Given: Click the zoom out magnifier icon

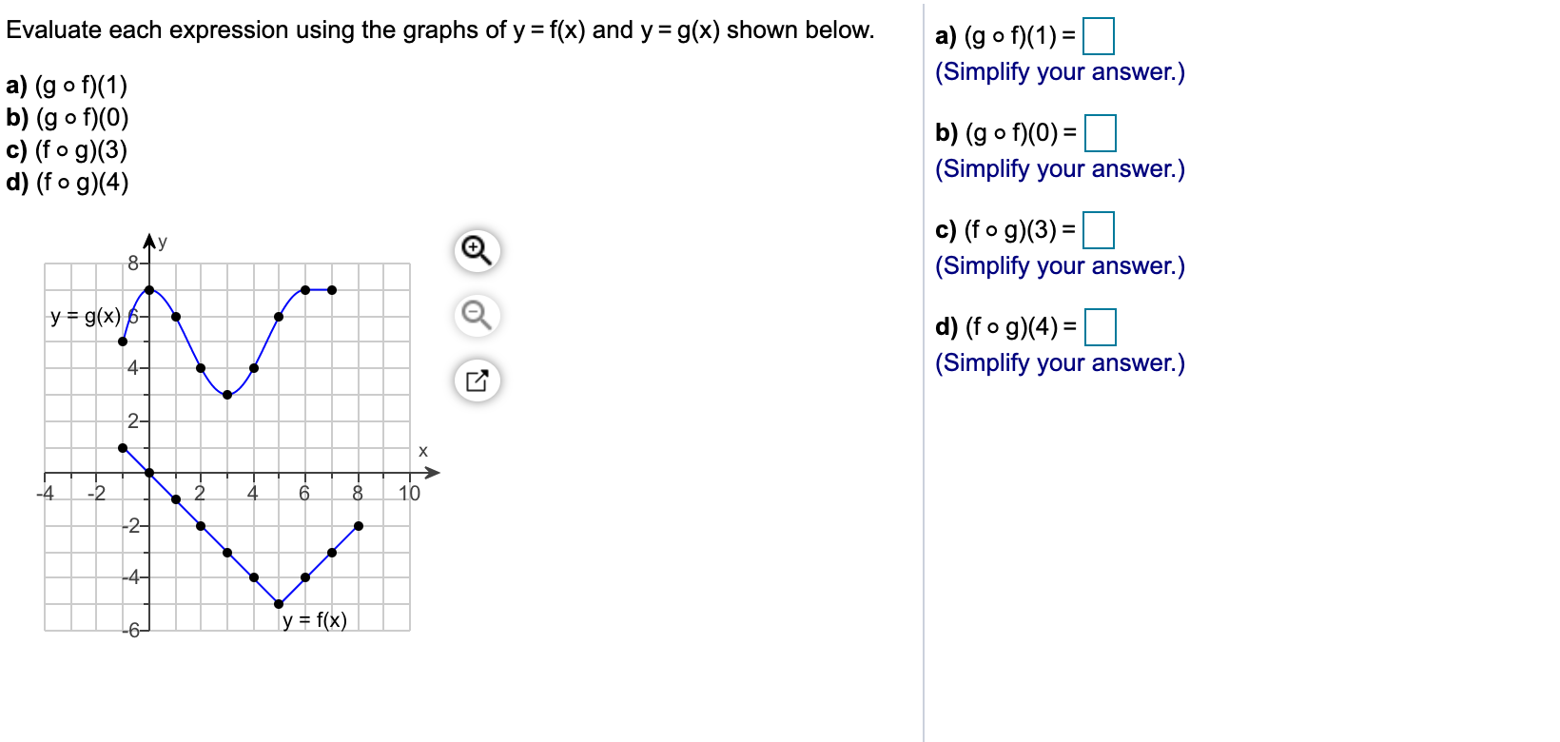Looking at the screenshot, I should [477, 315].
